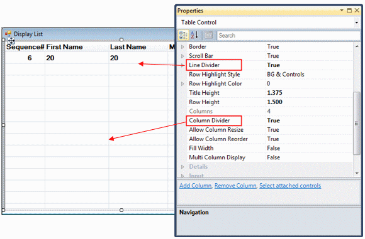Switch to categorized property view icon
The height and width of the screenshot is (239, 365).
click(x=183, y=35)
